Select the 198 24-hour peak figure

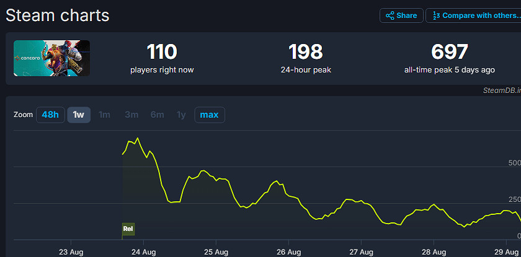[306, 52]
